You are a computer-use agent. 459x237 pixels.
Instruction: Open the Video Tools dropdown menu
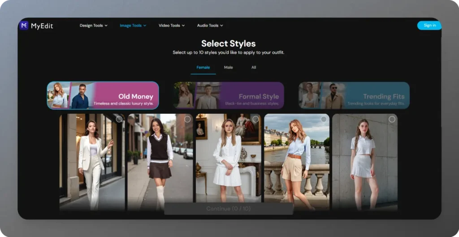tap(172, 26)
